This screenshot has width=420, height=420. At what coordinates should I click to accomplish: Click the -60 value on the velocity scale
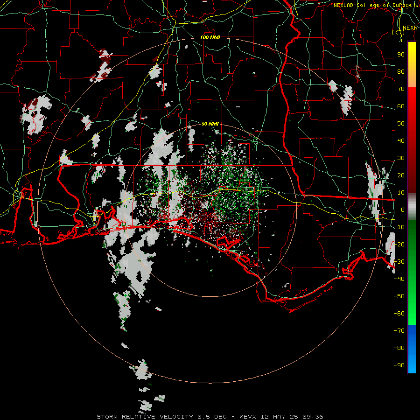[399, 314]
